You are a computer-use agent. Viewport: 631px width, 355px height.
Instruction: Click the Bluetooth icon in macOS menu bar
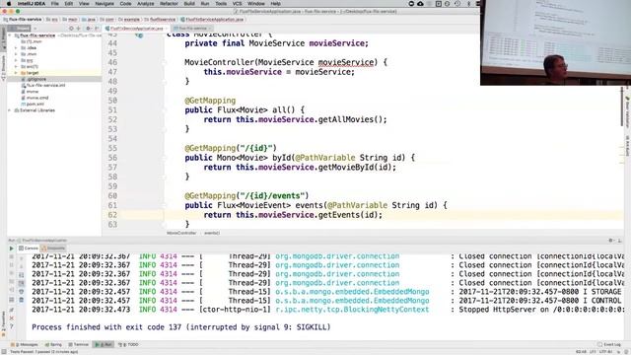point(468,4)
